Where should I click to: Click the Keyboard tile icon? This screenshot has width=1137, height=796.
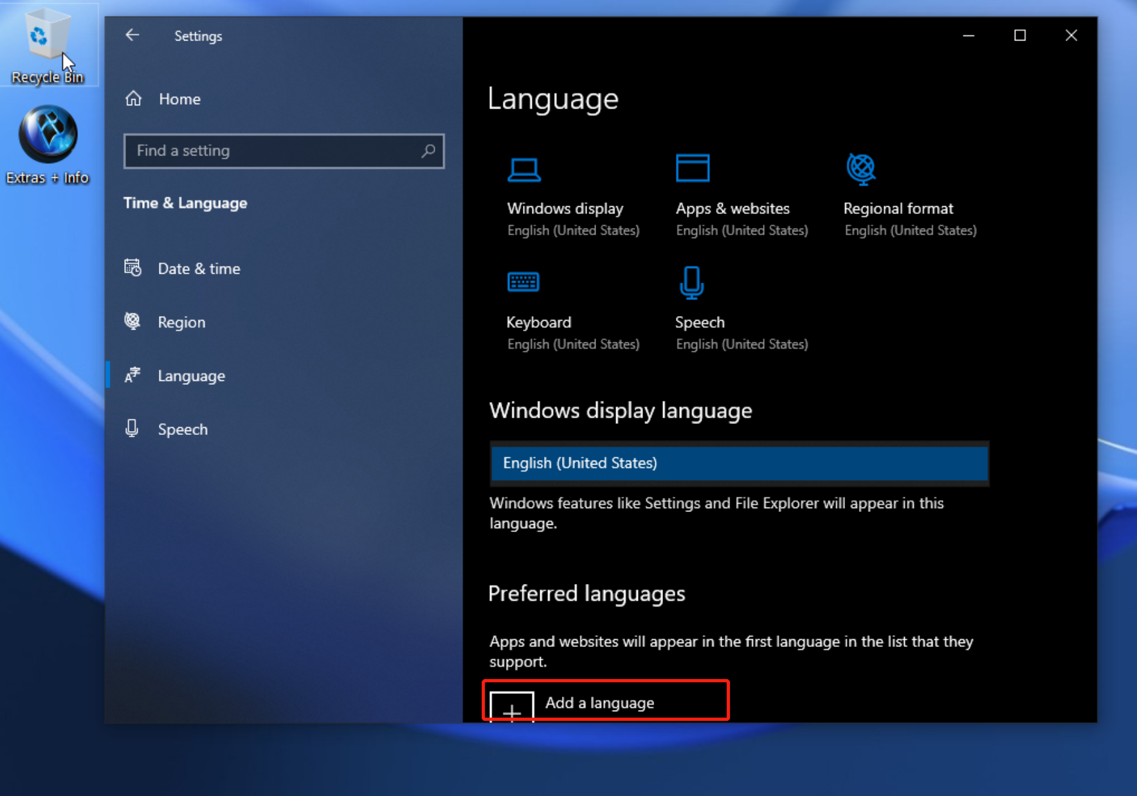[523, 282]
